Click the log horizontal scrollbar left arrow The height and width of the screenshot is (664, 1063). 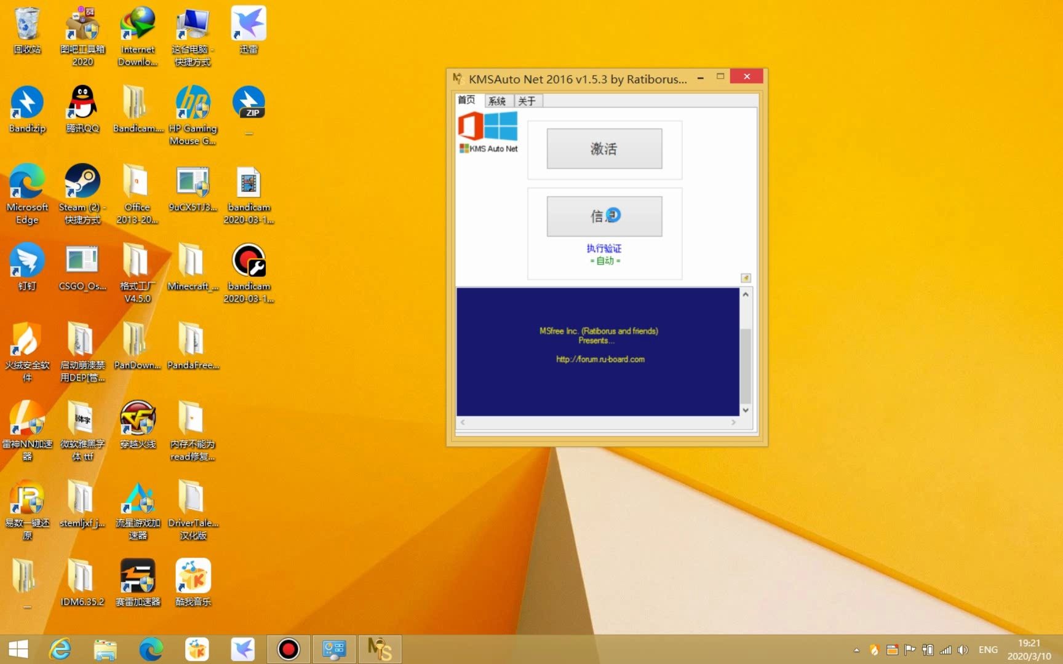pyautogui.click(x=463, y=422)
